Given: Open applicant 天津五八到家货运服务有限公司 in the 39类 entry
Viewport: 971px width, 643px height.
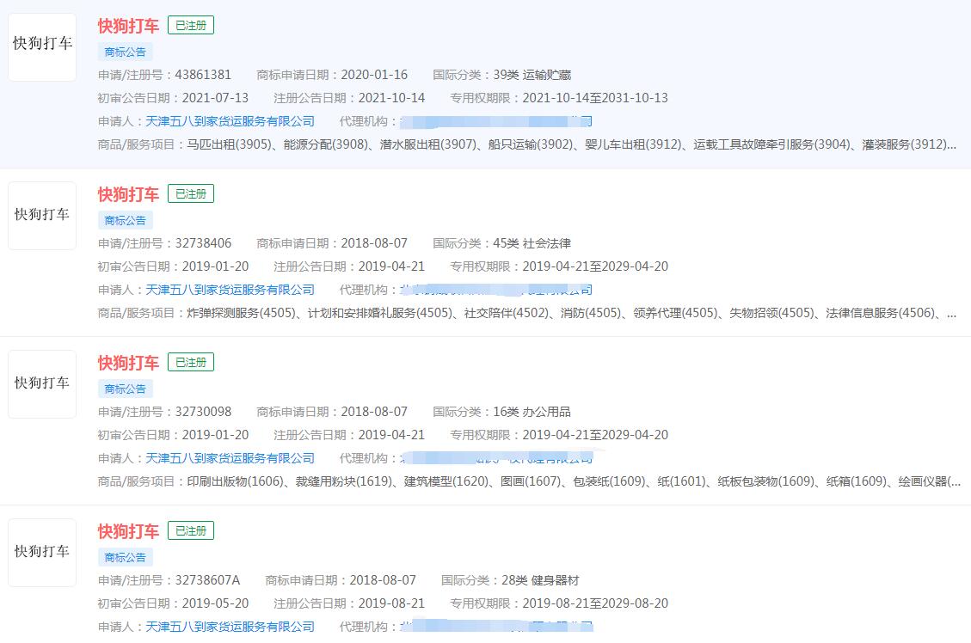Looking at the screenshot, I should coord(230,121).
